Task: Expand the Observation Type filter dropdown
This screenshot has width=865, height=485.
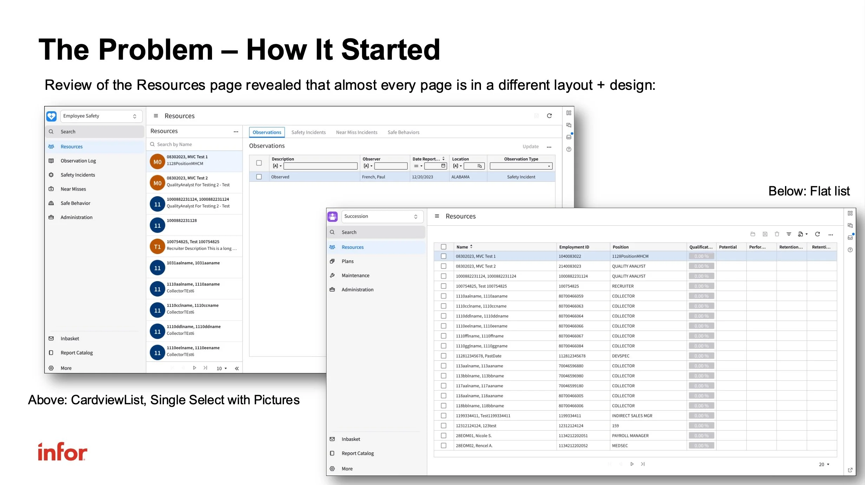Action: coord(549,166)
